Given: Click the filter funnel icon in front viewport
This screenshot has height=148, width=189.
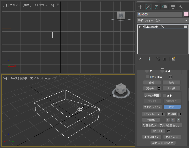Looking at the screenshot, I should click(x=58, y=5).
